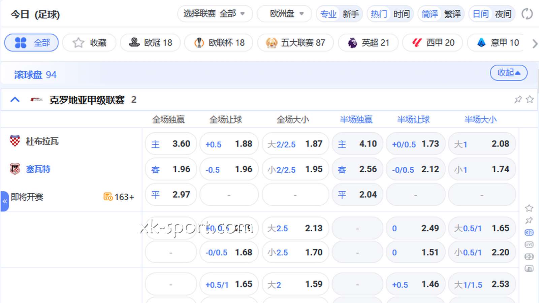Select half-time 小1 at 1.74
The image size is (539, 303).
pos(482,169)
